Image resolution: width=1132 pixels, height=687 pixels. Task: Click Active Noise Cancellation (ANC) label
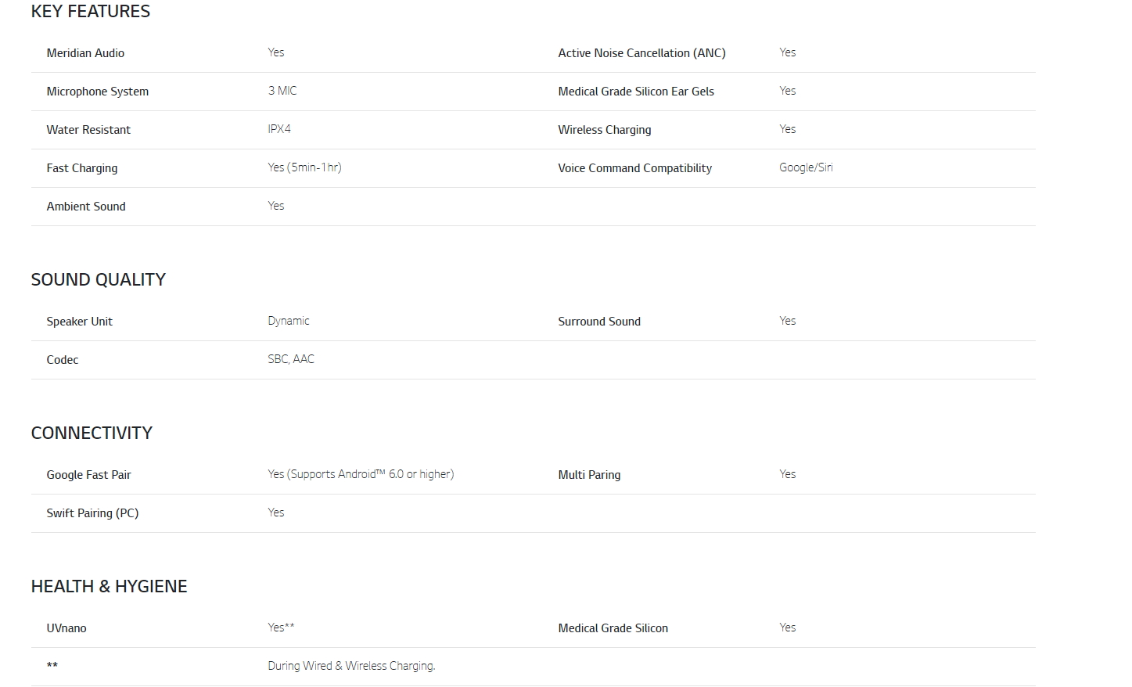(x=641, y=53)
